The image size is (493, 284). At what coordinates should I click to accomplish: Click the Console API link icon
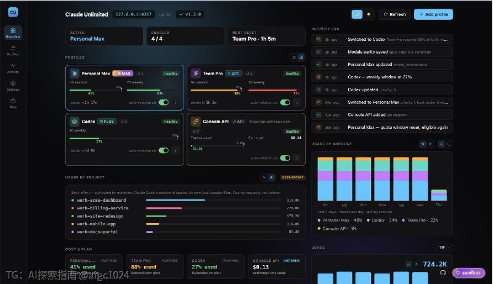196,121
